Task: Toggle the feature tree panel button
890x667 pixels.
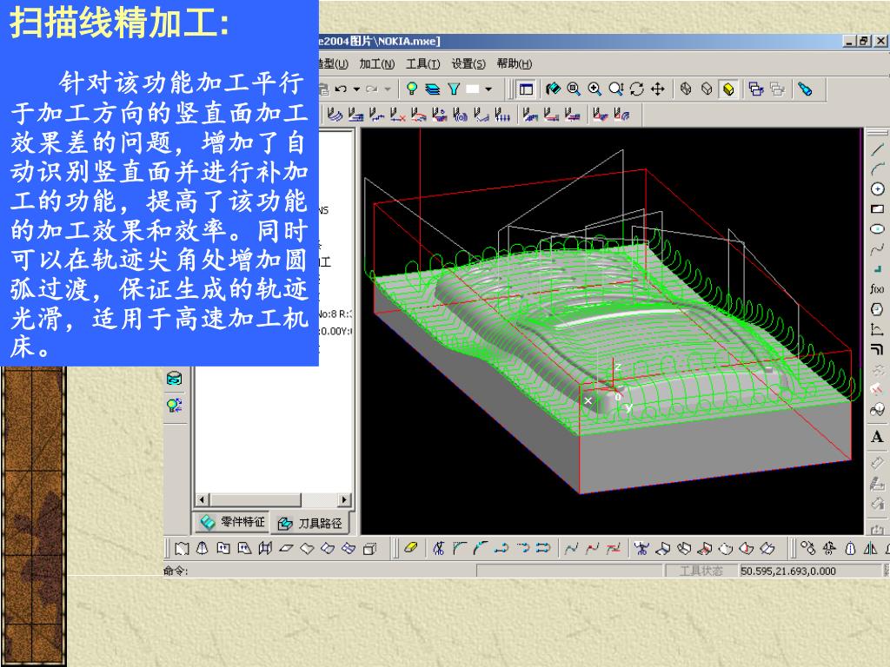Action: [x=526, y=89]
